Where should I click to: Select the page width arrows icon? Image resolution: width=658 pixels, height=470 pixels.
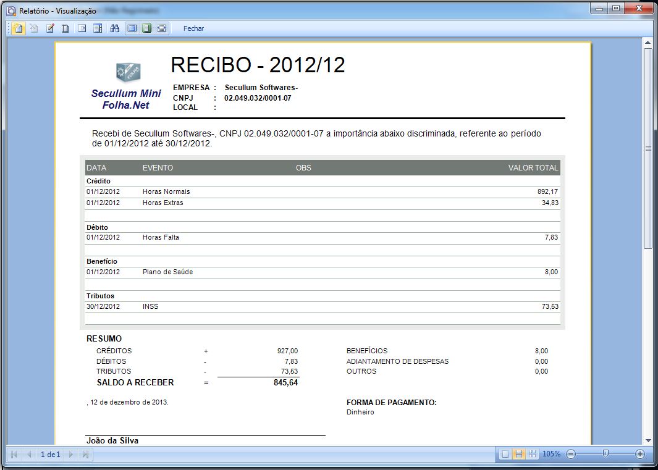point(161,28)
